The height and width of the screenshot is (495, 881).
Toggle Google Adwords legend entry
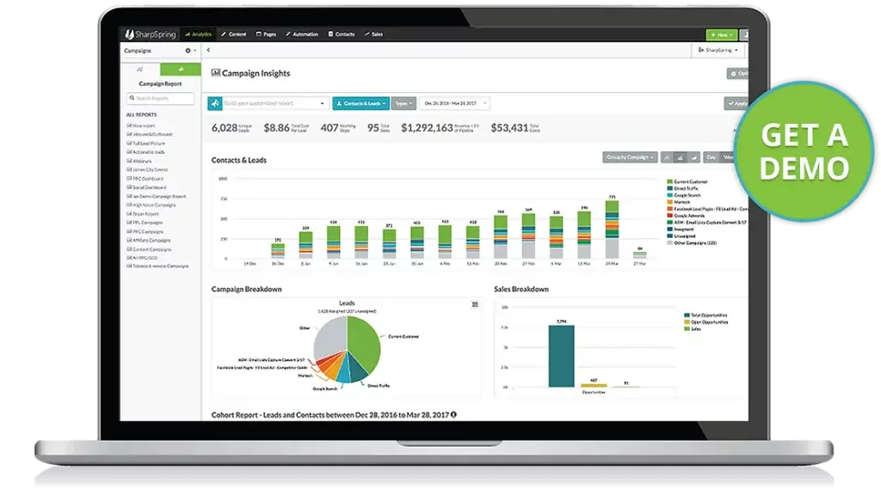tap(686, 216)
